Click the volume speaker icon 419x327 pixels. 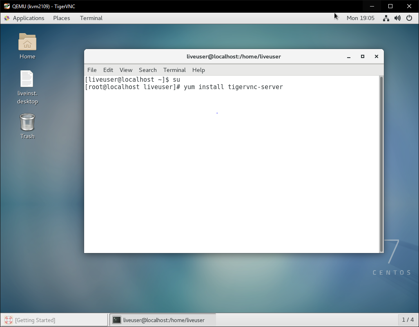coord(397,18)
